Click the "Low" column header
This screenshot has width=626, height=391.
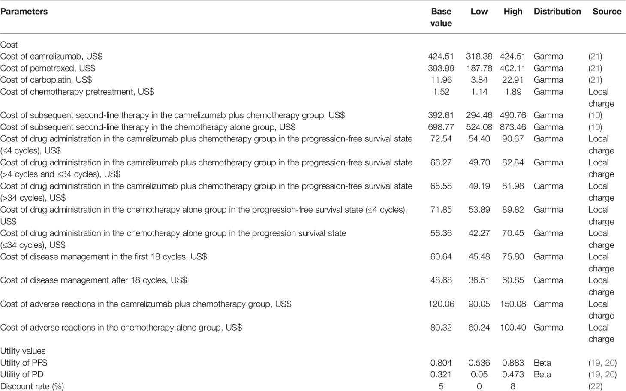click(x=479, y=12)
